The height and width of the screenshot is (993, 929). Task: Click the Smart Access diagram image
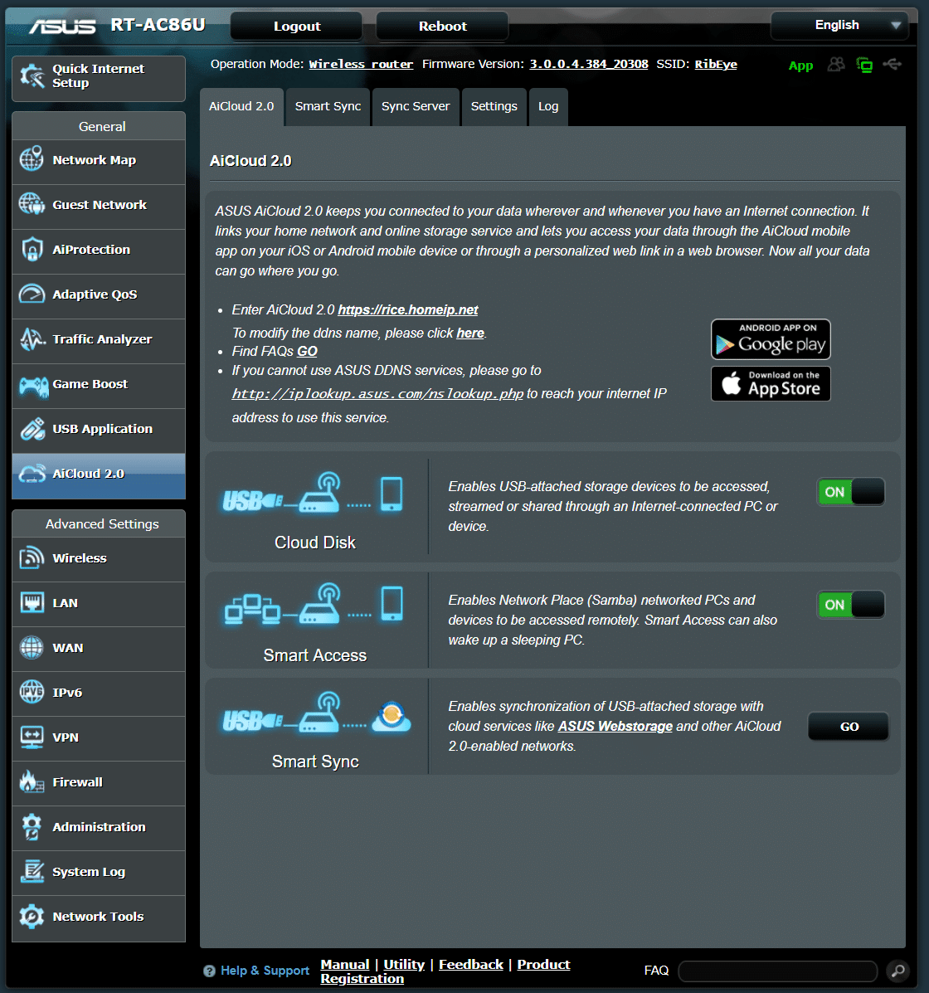314,604
